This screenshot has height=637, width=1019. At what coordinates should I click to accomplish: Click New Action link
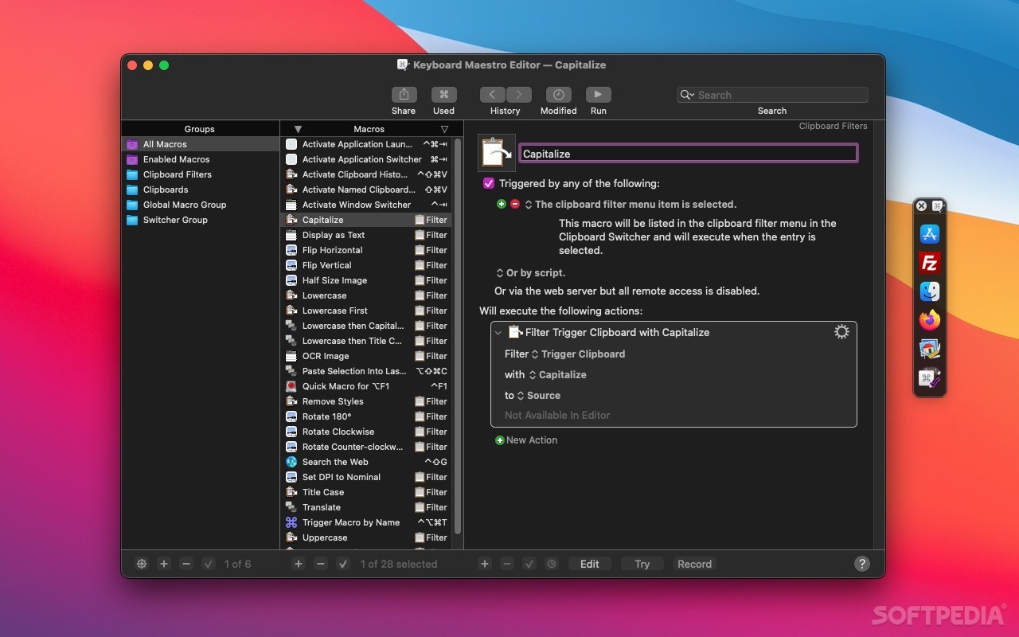[x=526, y=440]
